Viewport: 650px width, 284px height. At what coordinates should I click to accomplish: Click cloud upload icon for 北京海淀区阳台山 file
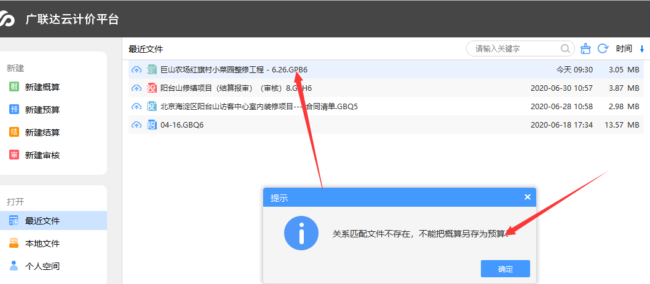[x=137, y=107]
